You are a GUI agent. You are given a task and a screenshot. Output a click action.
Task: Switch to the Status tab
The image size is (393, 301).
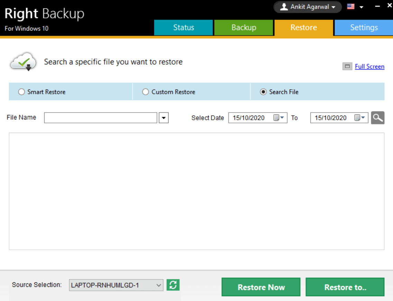(x=183, y=27)
